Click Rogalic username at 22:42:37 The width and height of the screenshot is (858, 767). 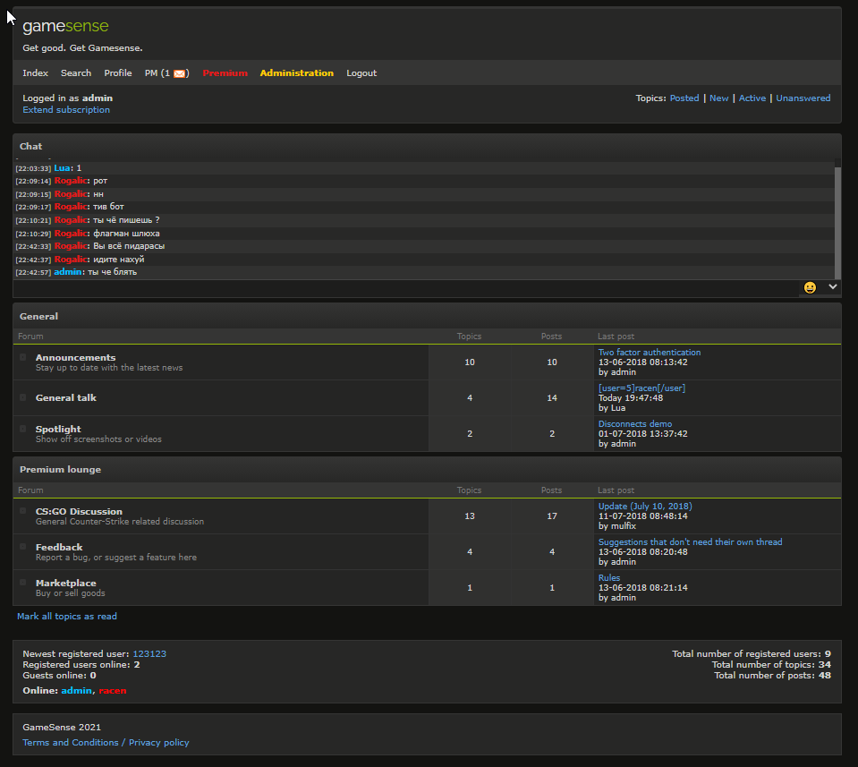pos(71,260)
